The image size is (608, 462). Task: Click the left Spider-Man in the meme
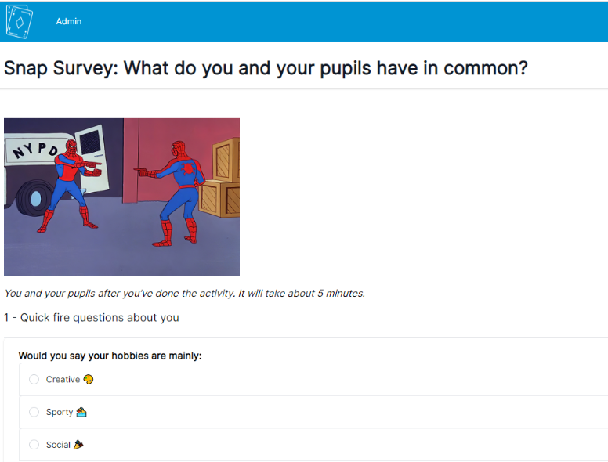pyautogui.click(x=73, y=186)
